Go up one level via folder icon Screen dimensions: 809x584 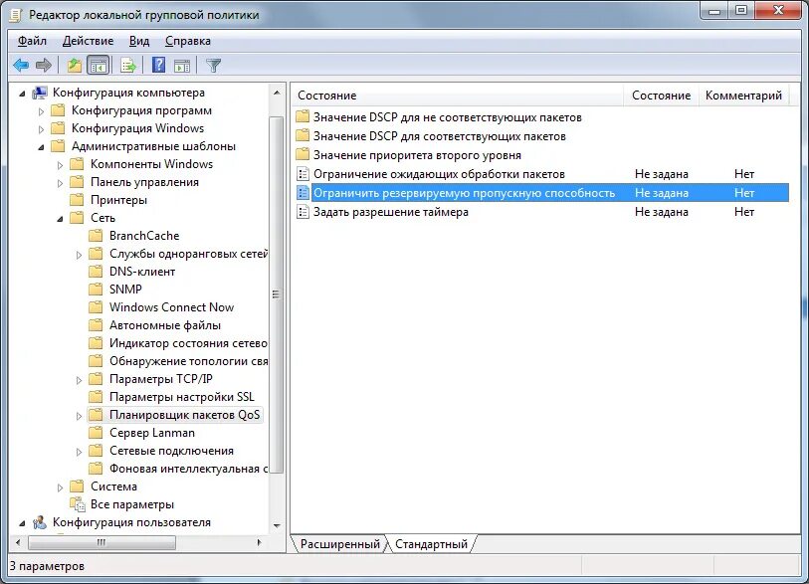(x=75, y=66)
